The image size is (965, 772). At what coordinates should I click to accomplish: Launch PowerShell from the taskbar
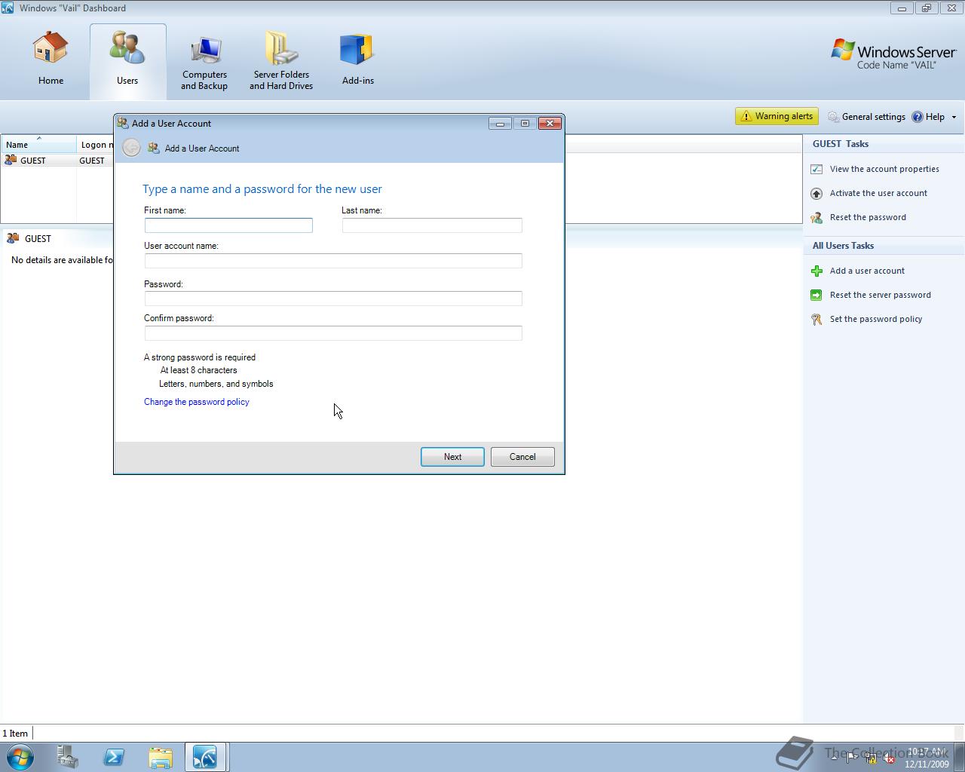(114, 757)
